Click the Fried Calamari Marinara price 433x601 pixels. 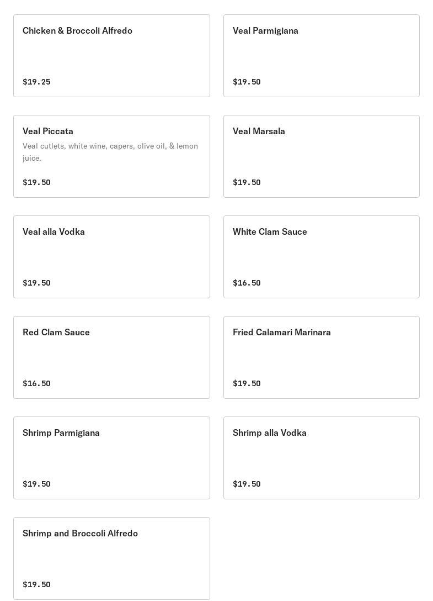(x=247, y=383)
